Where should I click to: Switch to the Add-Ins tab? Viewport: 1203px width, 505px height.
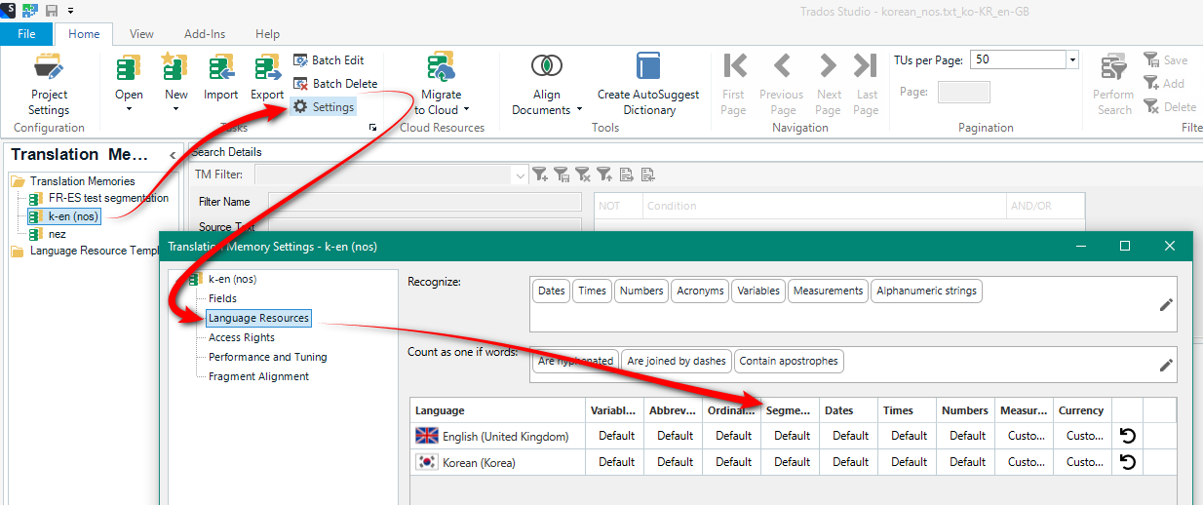click(205, 34)
